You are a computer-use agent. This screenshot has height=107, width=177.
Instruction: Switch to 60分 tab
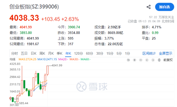pos(90,54)
